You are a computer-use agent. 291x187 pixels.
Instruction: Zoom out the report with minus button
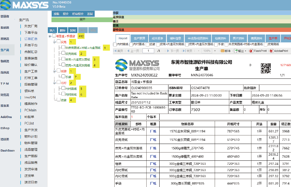[199, 51]
